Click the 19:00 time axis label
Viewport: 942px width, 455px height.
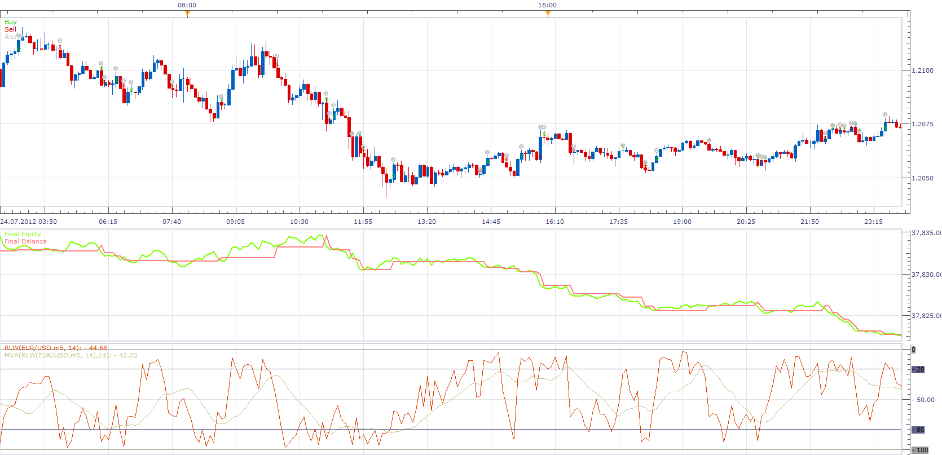683,222
